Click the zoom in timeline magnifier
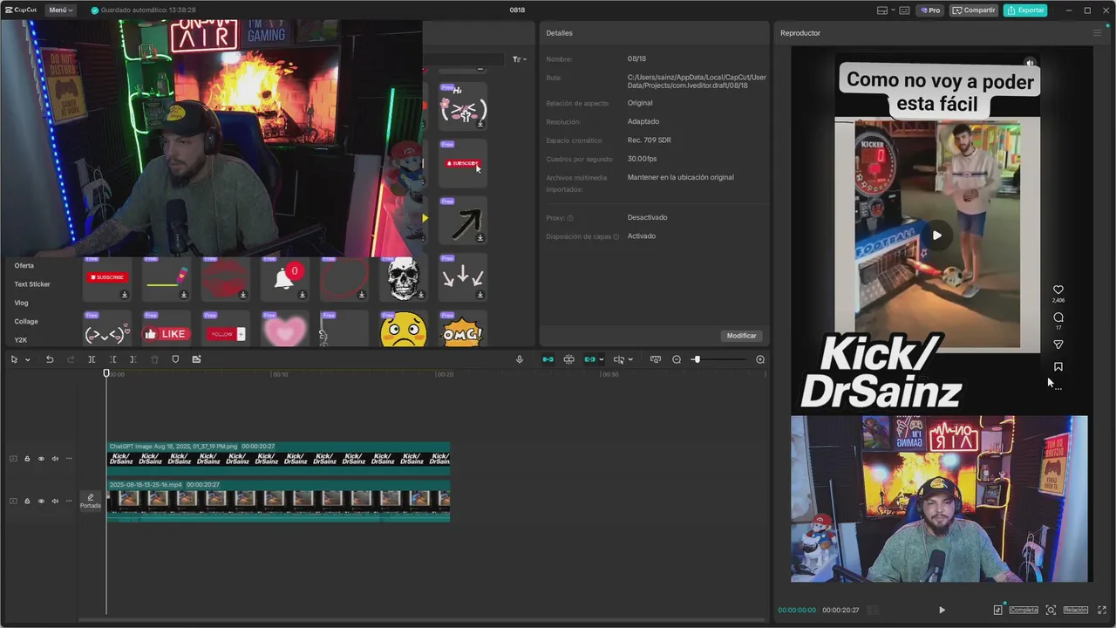The image size is (1116, 628). coord(760,359)
